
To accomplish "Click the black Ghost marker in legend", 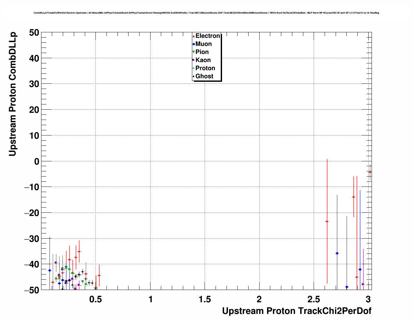I will (194, 76).
